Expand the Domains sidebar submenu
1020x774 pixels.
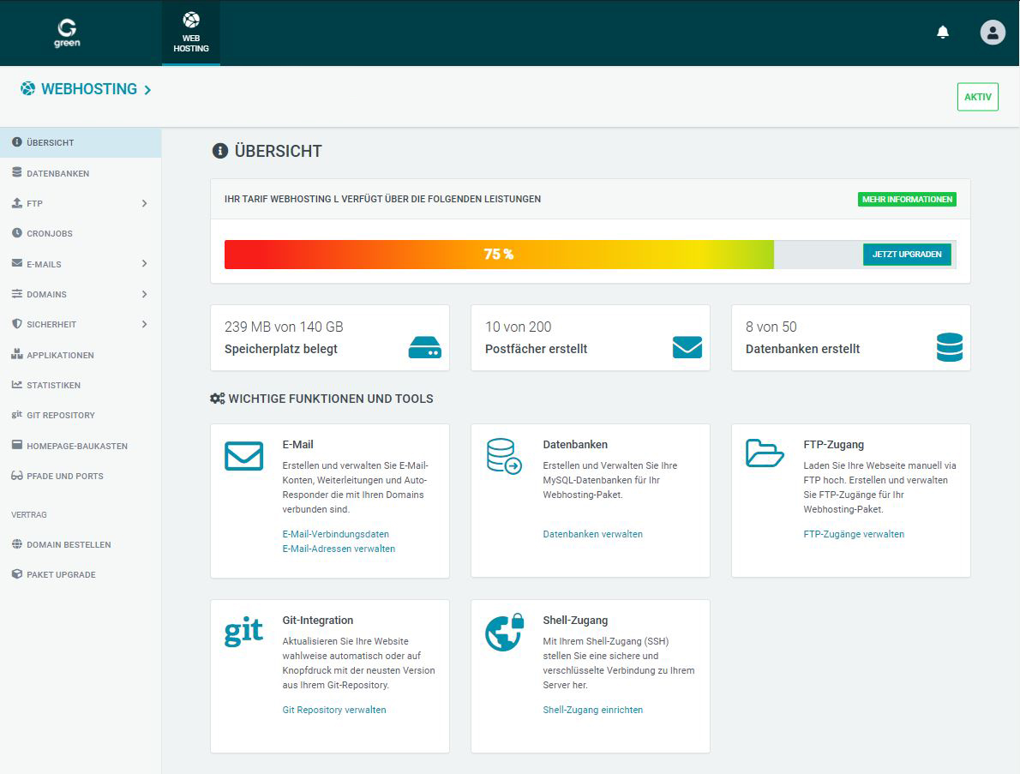(x=144, y=294)
